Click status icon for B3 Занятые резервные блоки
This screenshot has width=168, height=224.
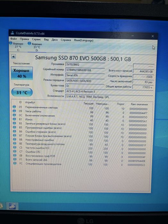tap(14, 123)
